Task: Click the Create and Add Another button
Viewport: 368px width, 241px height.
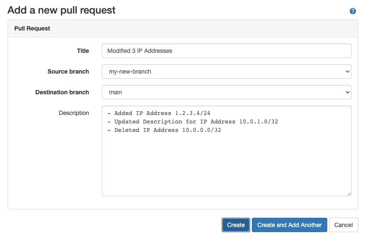Action: [289, 225]
